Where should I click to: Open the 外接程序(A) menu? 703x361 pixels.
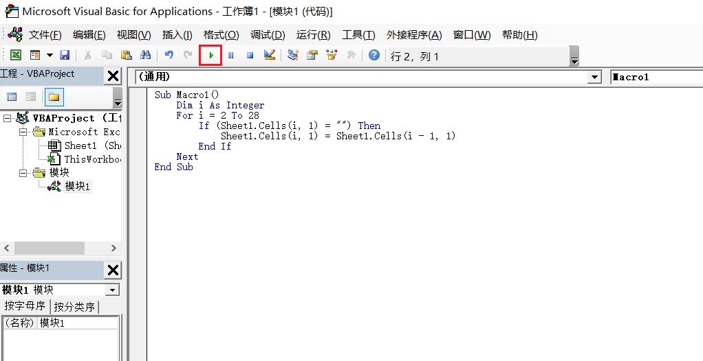point(414,35)
